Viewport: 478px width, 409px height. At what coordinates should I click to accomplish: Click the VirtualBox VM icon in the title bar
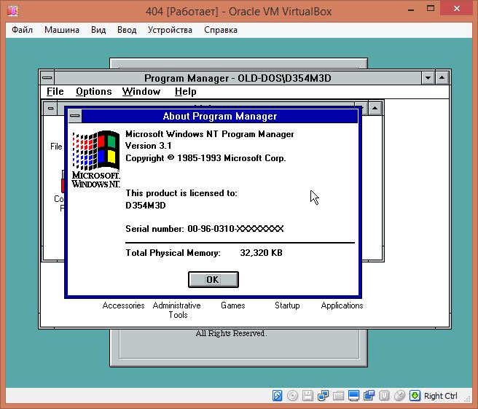pyautogui.click(x=13, y=11)
